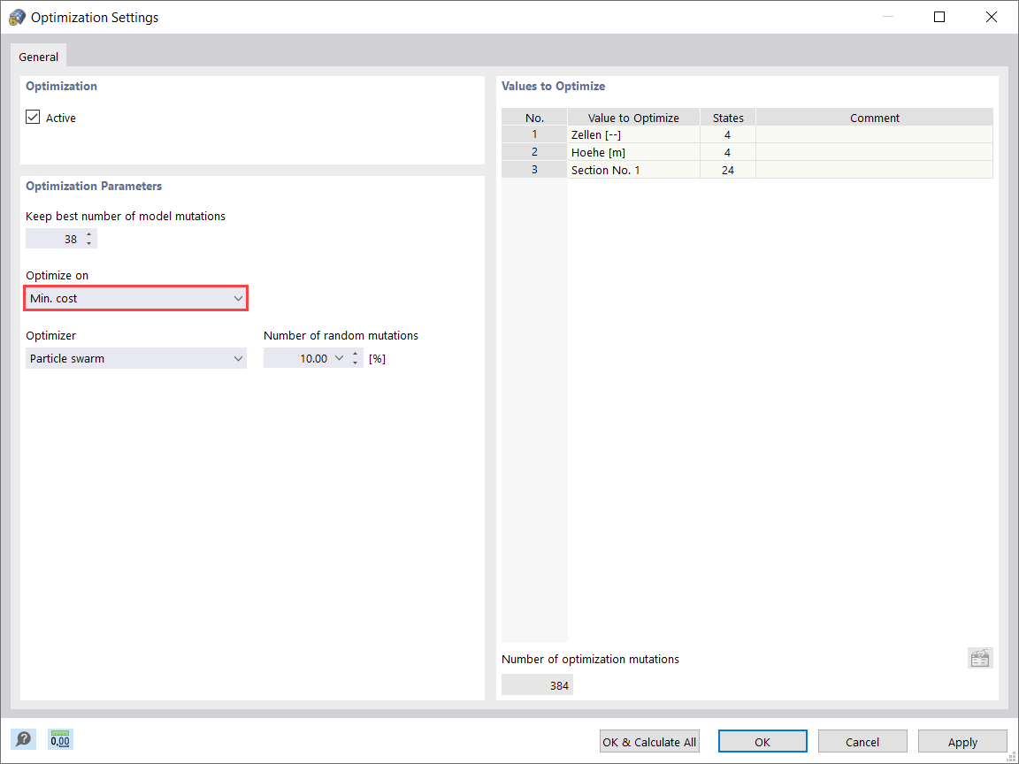Select the Hoehe [m] row cell
The image size is (1019, 764).
(x=633, y=152)
